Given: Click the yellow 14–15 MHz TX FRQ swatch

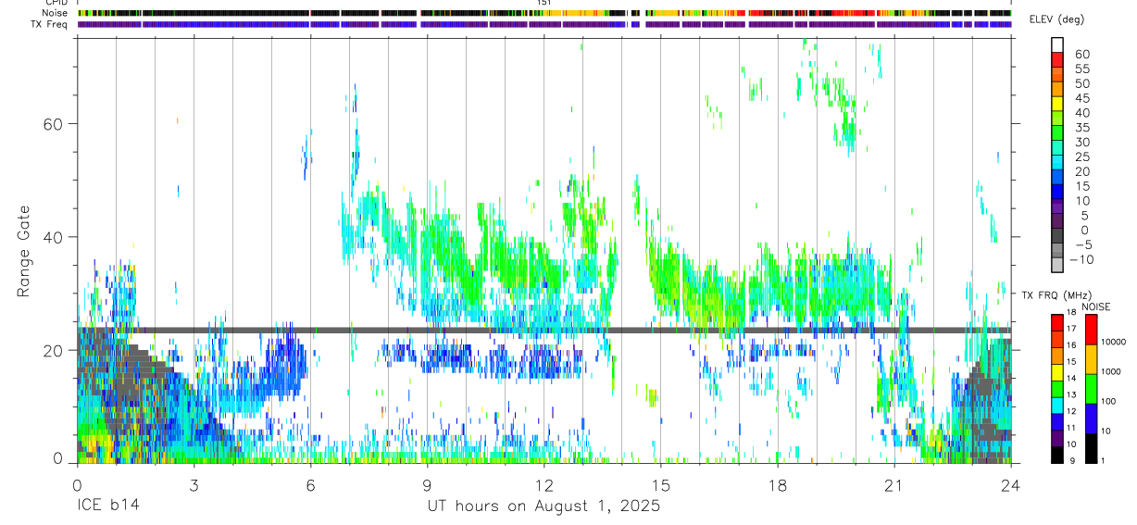Looking at the screenshot, I should (1058, 372).
